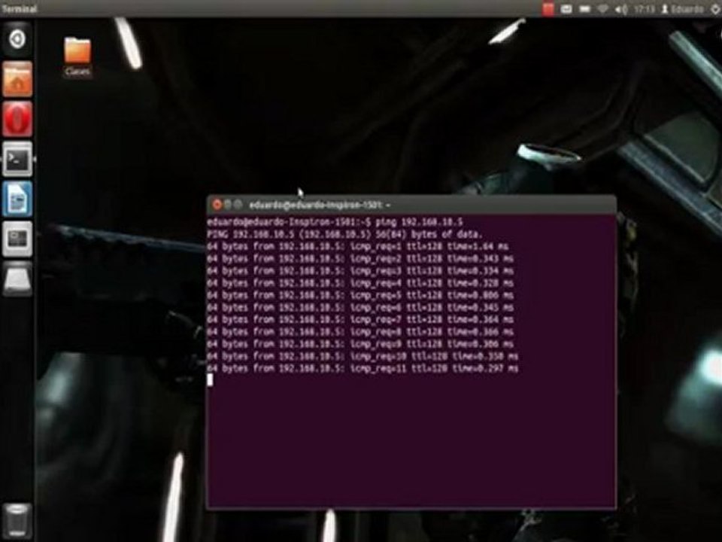The height and width of the screenshot is (542, 722).
Task: Open the keyboard input indicator
Action: 566,9
